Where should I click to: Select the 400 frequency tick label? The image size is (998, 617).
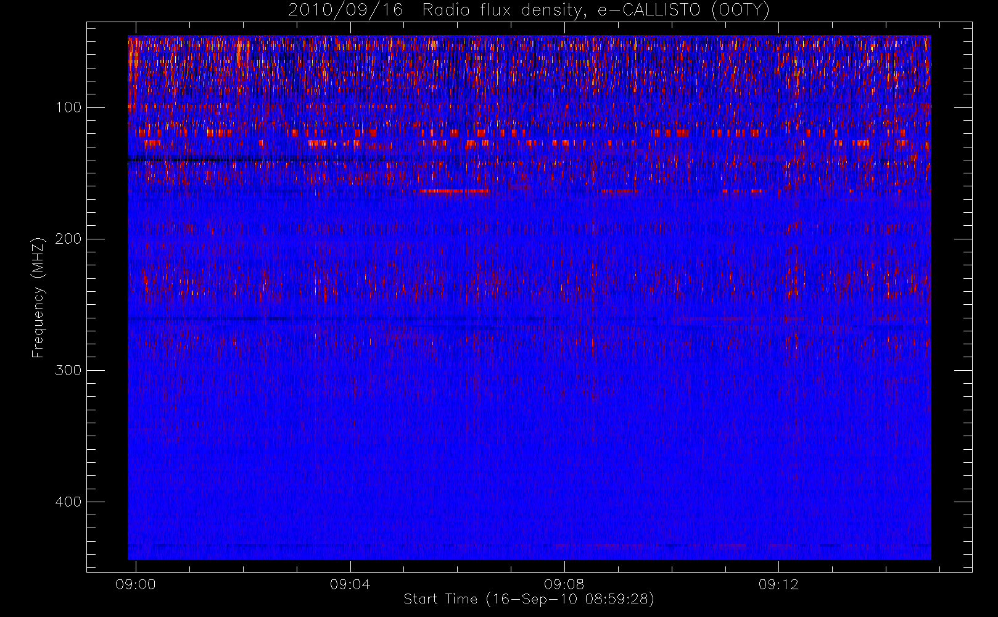[x=68, y=502]
